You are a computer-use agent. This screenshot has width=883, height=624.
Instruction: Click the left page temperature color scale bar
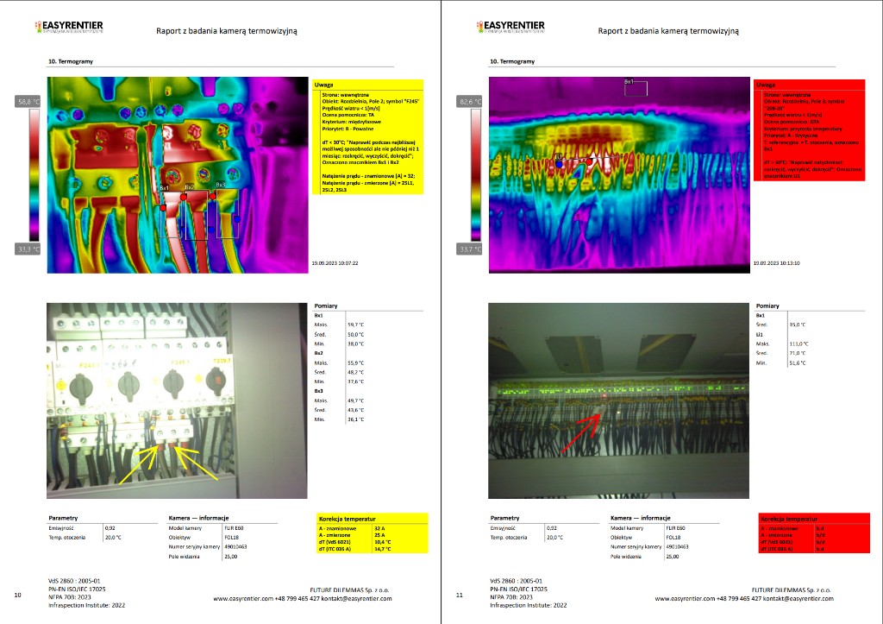34,175
